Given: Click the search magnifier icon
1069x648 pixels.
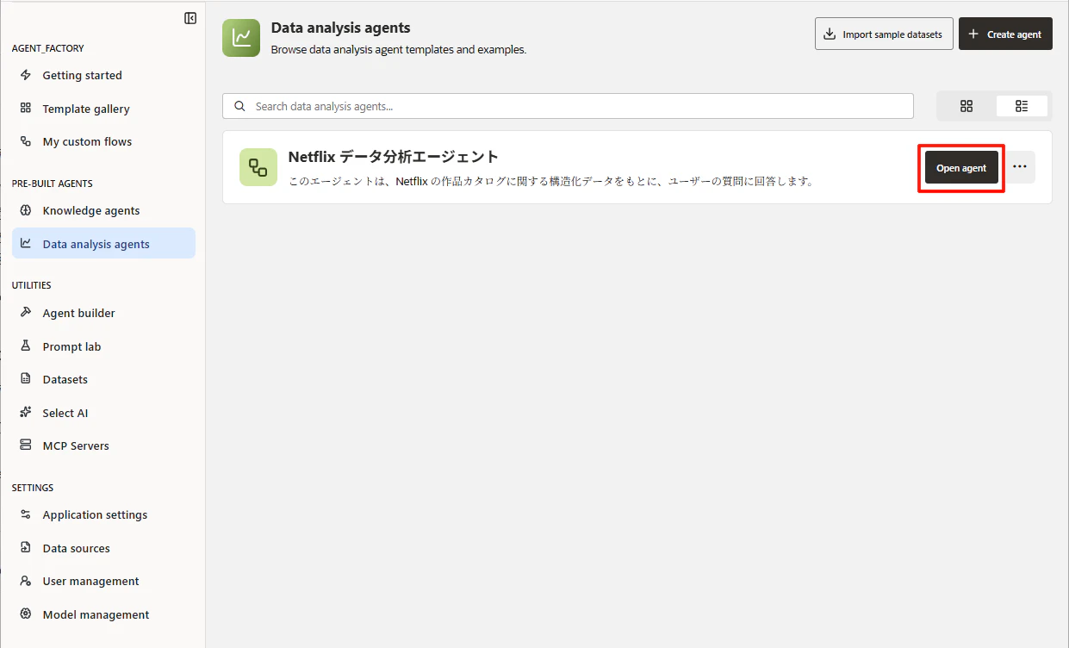Looking at the screenshot, I should point(240,106).
